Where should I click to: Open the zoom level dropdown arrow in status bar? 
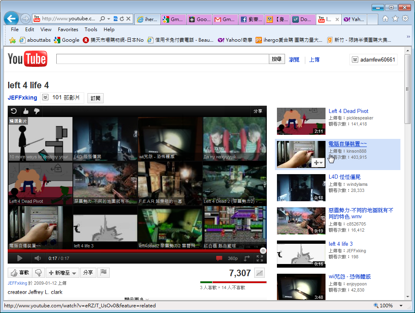tap(401, 306)
